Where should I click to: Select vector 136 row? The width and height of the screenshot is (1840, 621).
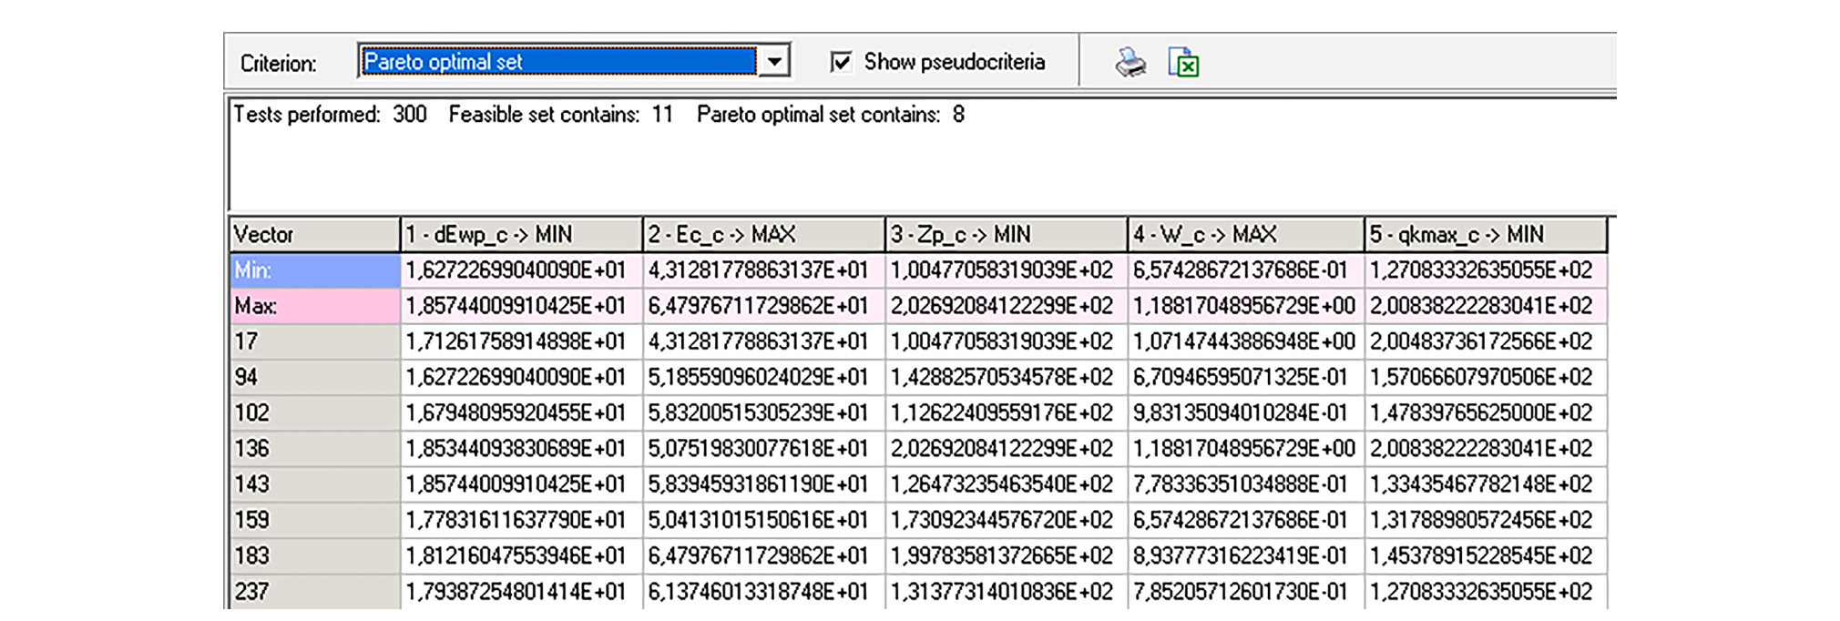tap(313, 448)
